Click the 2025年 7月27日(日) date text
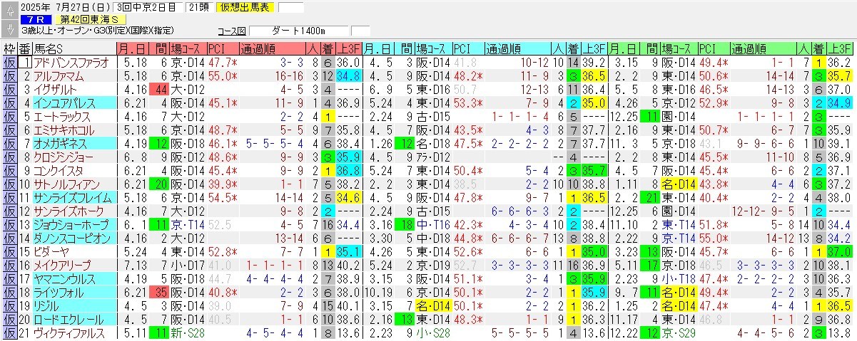Image resolution: width=857 pixels, height=341 pixels. click(x=66, y=8)
